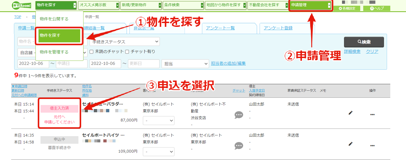Open 地図から物件を探す menu
The height and width of the screenshot is (160, 406).
226,5
